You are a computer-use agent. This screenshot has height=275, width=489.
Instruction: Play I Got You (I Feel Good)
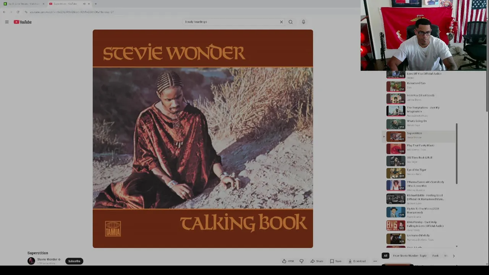tap(419, 98)
